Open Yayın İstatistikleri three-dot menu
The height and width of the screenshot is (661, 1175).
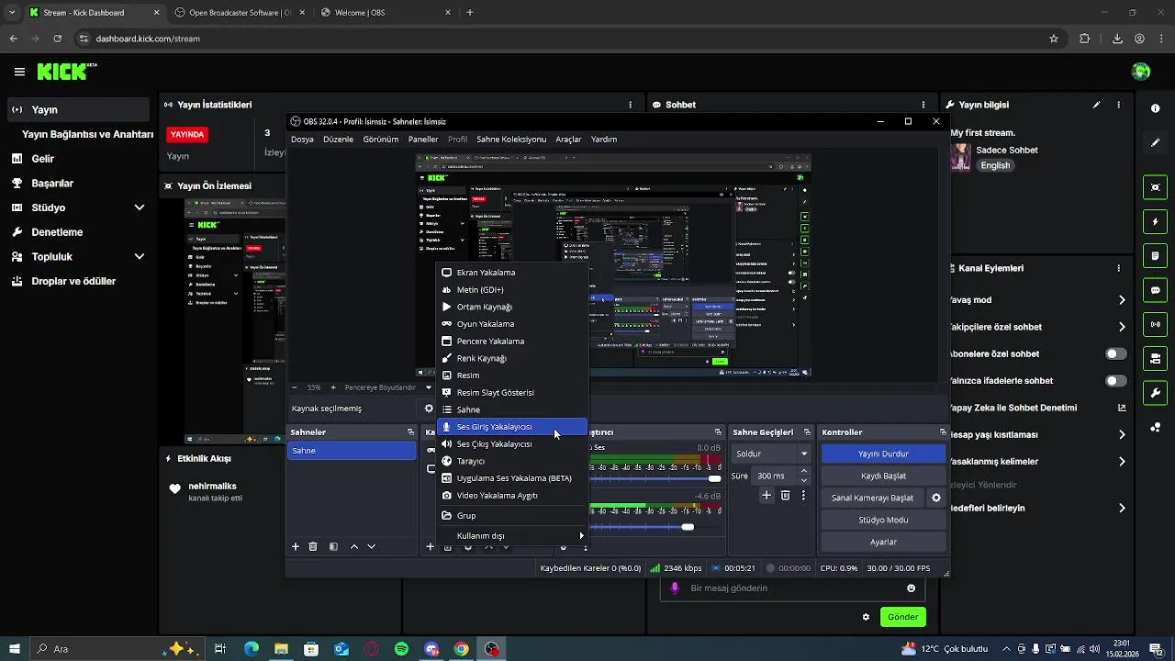[x=630, y=105]
